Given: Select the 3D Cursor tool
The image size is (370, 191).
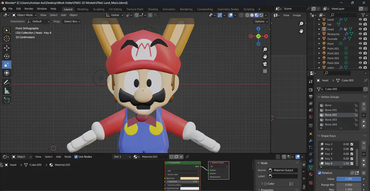Looking at the screenshot, I should coord(7,39).
